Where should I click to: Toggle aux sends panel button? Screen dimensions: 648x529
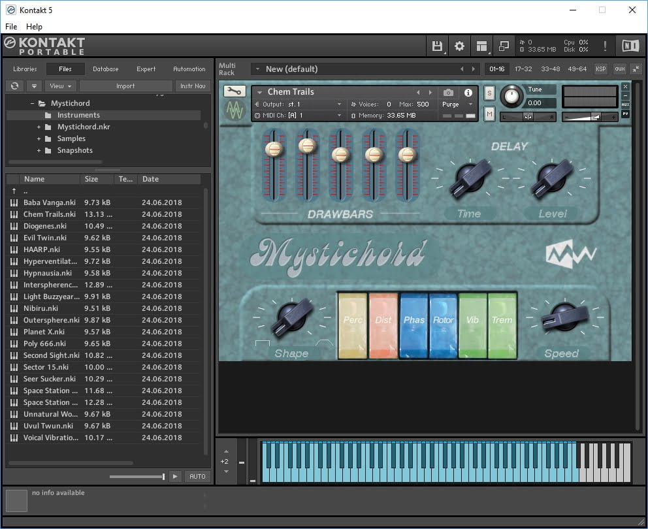click(619, 69)
